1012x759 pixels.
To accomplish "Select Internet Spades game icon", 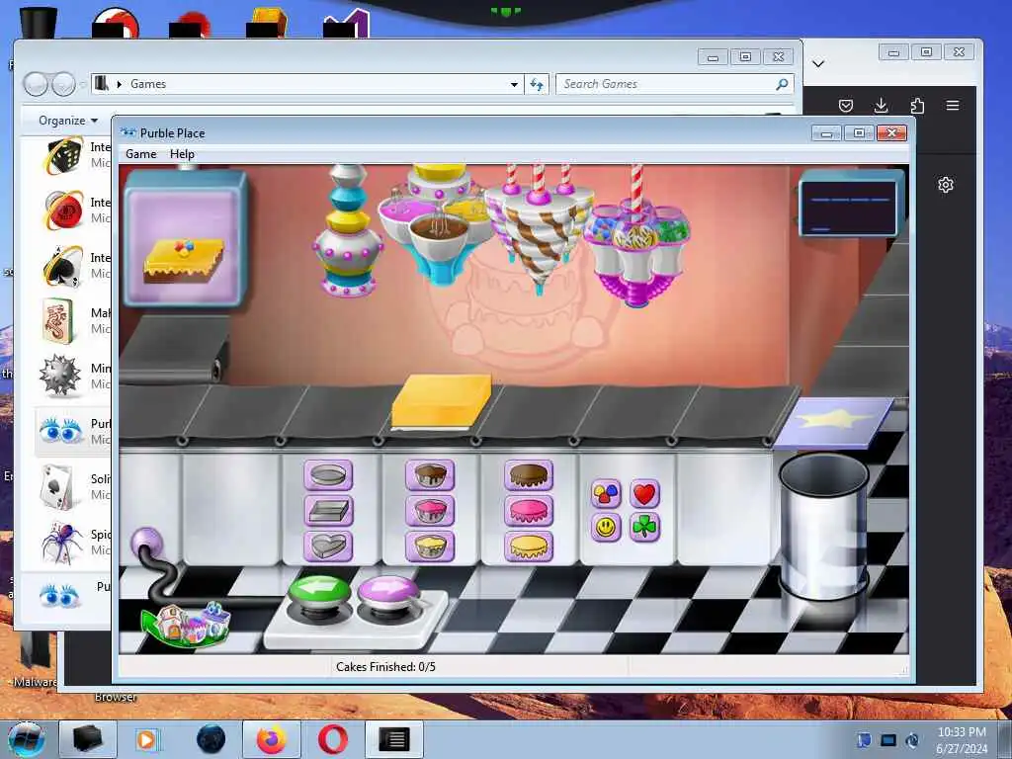I will pos(62,265).
